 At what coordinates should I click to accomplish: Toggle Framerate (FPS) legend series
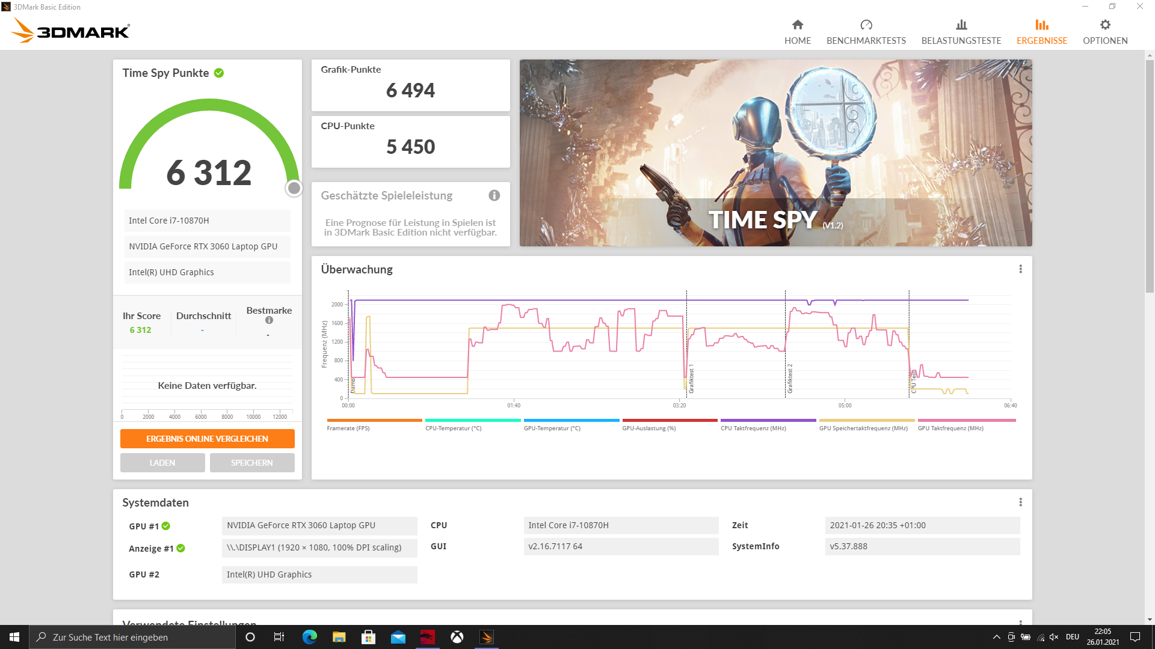coord(348,428)
